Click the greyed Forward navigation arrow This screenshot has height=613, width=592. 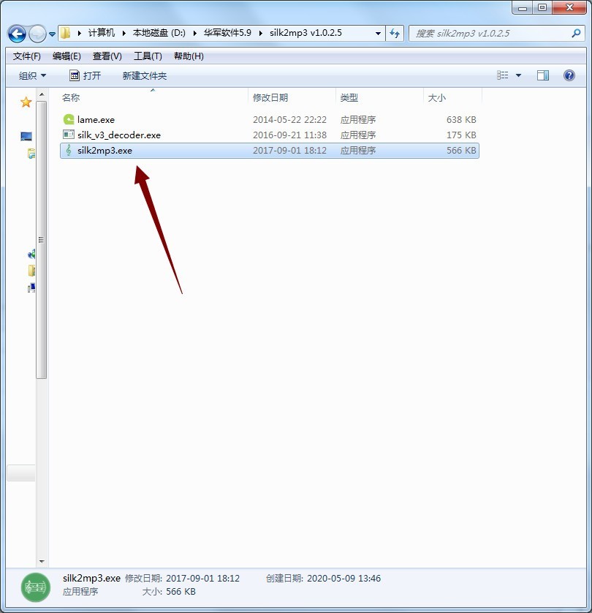pos(37,34)
